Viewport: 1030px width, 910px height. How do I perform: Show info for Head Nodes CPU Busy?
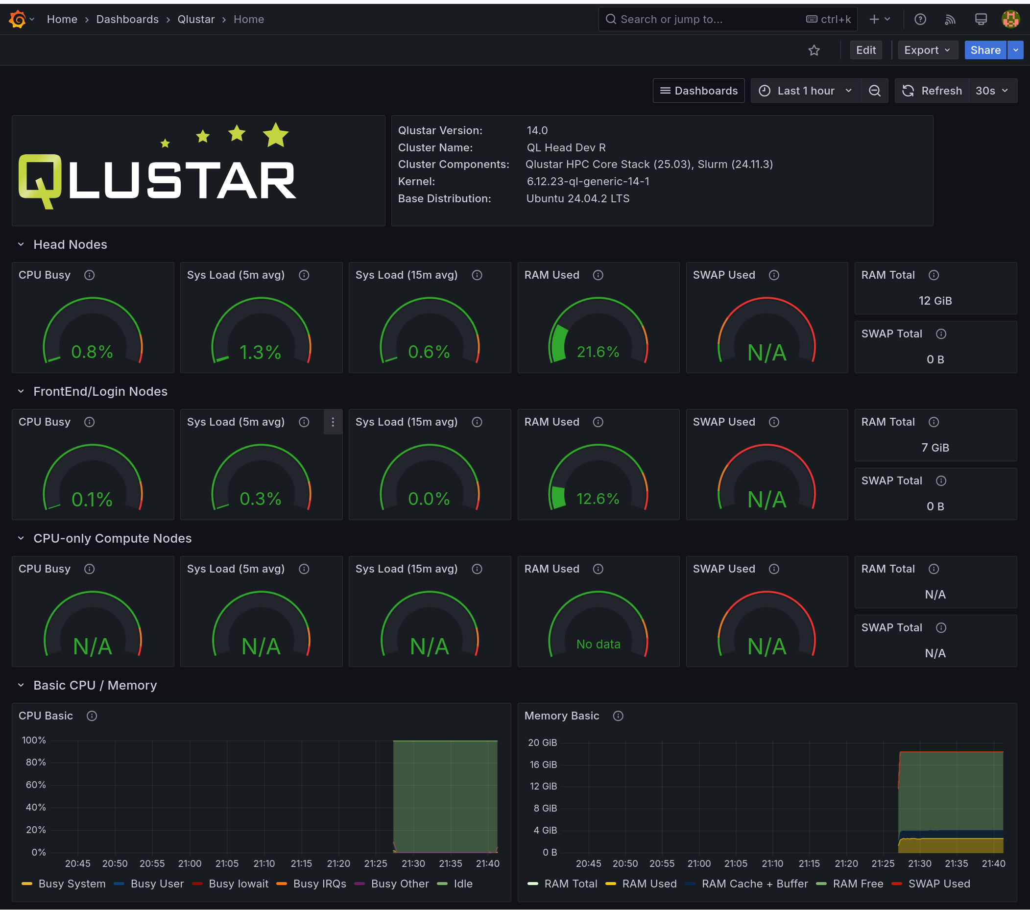point(89,275)
